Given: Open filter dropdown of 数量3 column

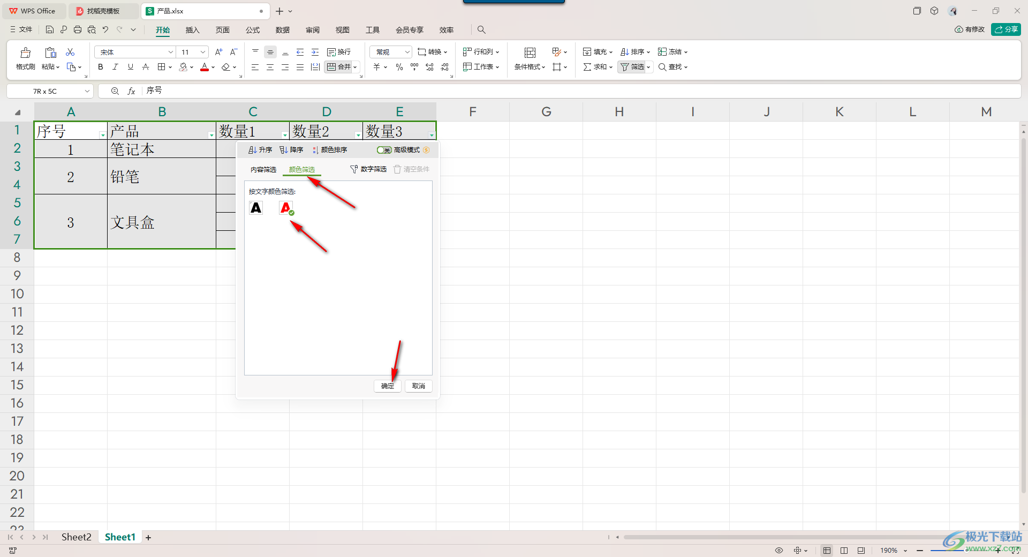Looking at the screenshot, I should 432,135.
